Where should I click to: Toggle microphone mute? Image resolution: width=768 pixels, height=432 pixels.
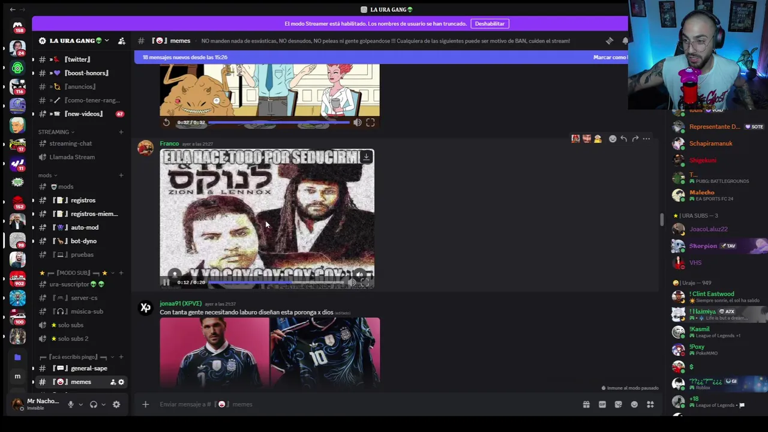(x=71, y=404)
